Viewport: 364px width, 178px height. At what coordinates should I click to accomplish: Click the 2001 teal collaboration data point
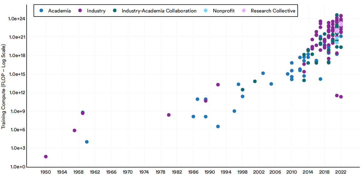coord(255,81)
